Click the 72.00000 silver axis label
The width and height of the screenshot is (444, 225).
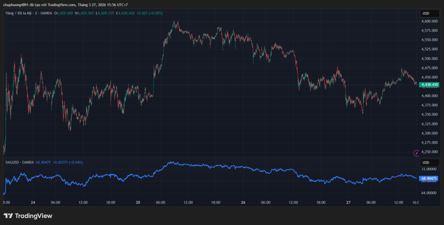click(x=429, y=168)
